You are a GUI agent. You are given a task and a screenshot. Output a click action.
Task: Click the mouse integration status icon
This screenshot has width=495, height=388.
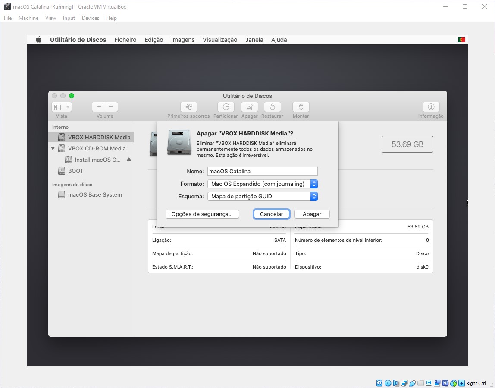[x=454, y=383]
